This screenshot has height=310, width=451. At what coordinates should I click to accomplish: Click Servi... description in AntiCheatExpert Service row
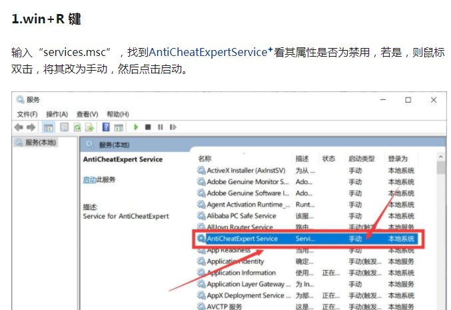point(305,238)
